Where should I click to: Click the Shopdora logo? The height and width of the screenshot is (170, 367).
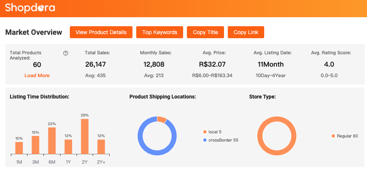pos(30,8)
